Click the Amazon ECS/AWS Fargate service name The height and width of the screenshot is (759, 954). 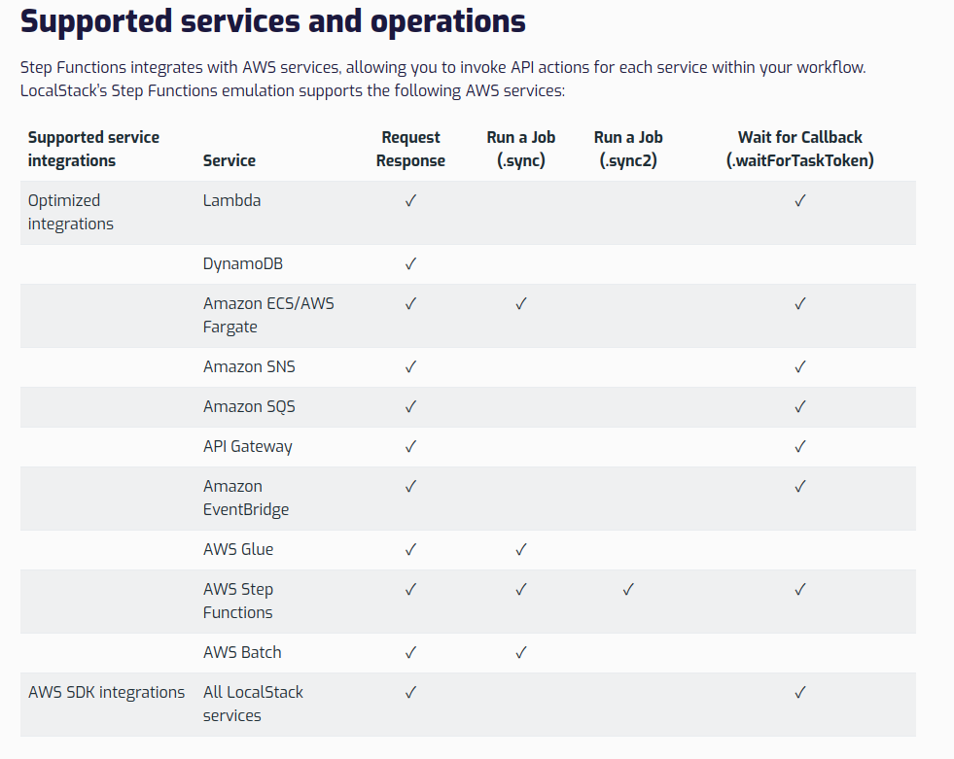click(268, 315)
